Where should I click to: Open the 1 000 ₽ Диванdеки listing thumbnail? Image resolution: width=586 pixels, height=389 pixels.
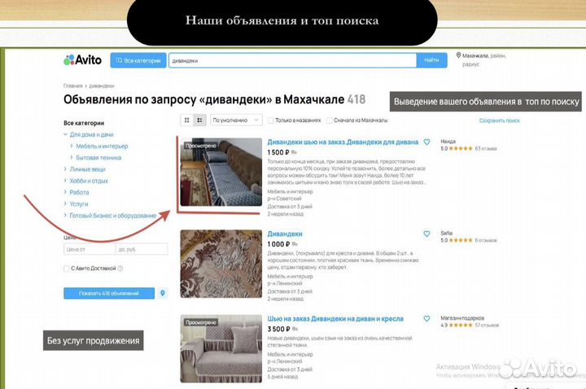click(x=221, y=264)
